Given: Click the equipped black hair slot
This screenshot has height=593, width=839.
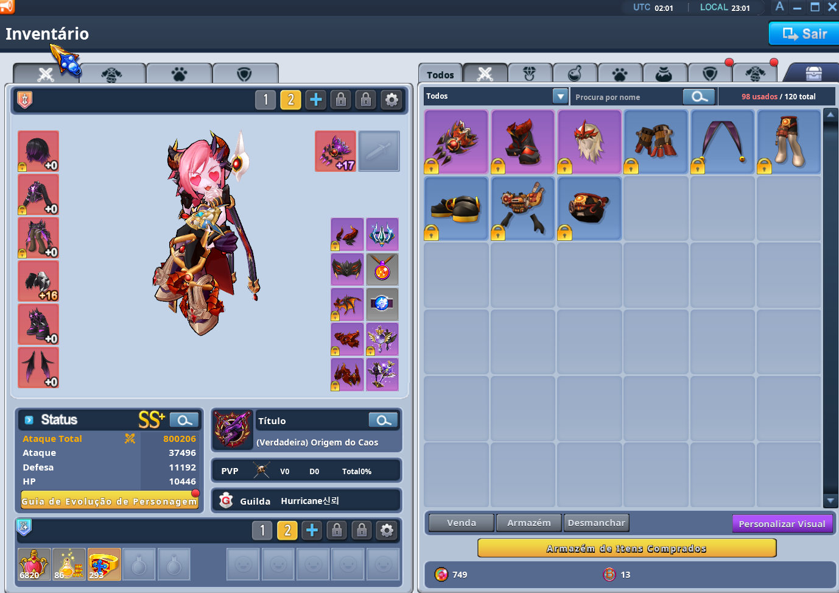Looking at the screenshot, I should [38, 151].
